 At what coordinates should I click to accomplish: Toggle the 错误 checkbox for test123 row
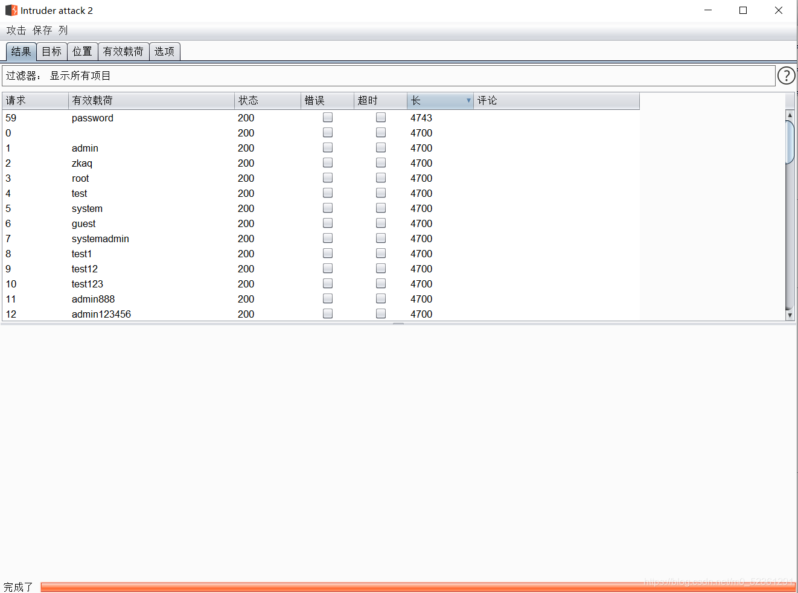[x=328, y=283]
